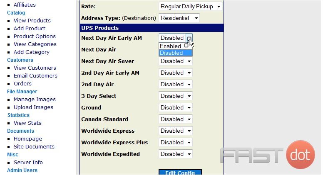Choose Disabled in the open list

pos(176,53)
